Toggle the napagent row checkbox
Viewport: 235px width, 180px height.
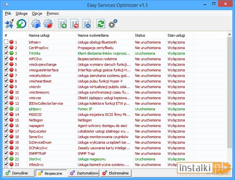pos(6,125)
